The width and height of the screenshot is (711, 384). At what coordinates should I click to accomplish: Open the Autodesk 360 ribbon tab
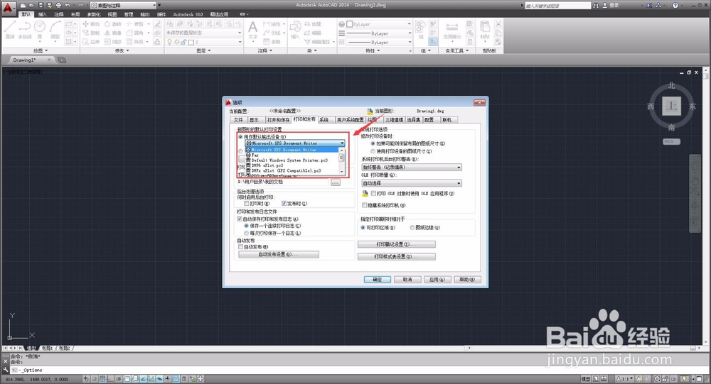188,14
